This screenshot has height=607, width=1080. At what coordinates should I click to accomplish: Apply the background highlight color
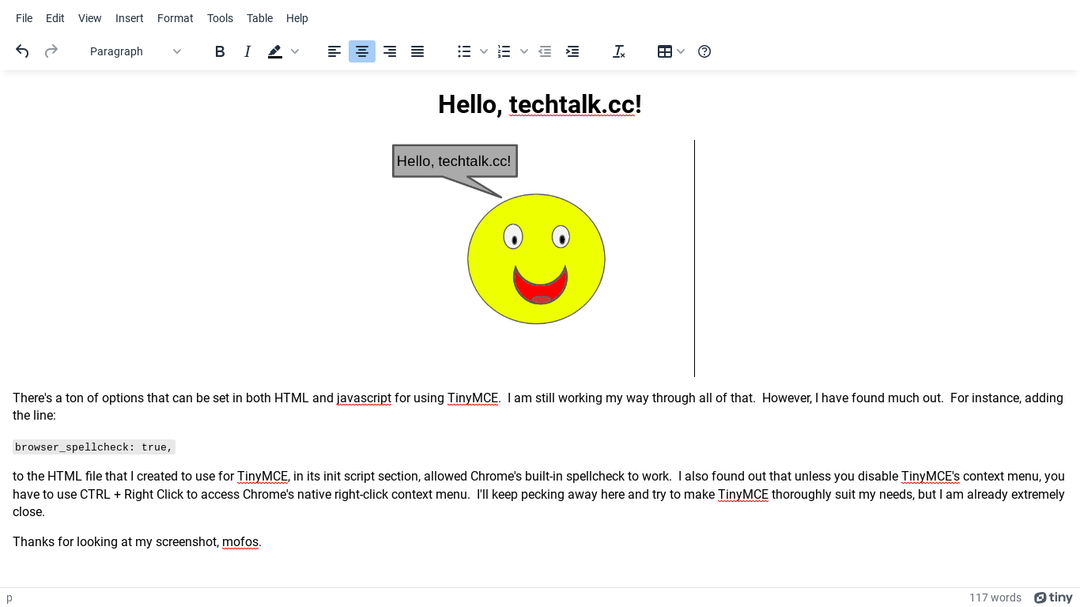275,51
